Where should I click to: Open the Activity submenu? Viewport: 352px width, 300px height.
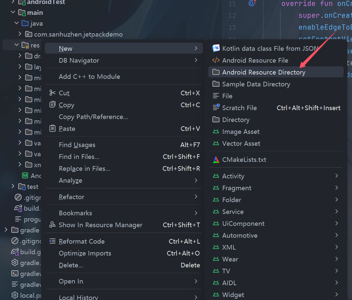pyautogui.click(x=233, y=176)
